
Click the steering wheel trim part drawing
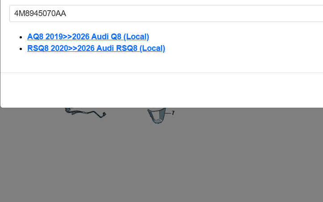(156, 116)
